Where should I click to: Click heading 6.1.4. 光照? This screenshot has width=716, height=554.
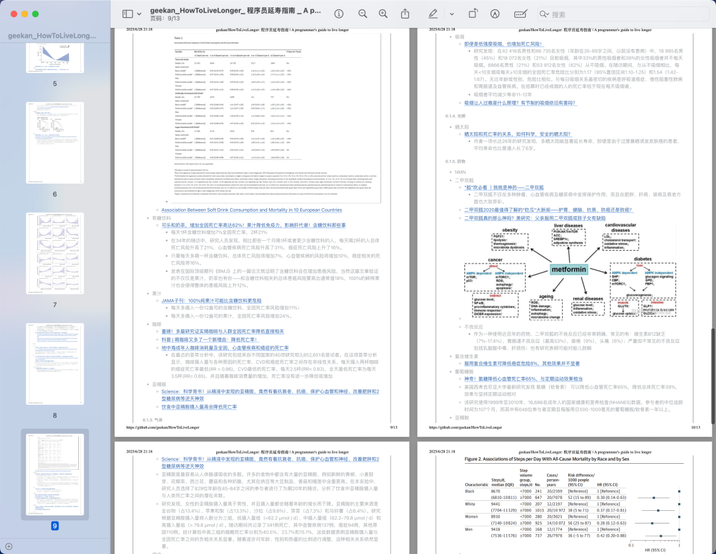455,115
